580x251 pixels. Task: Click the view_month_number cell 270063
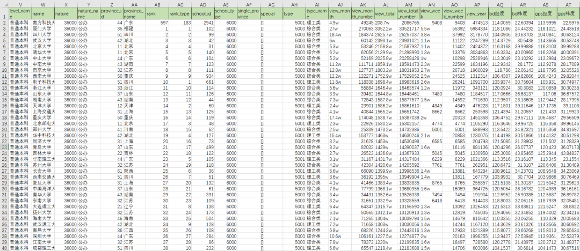[x=363, y=28]
